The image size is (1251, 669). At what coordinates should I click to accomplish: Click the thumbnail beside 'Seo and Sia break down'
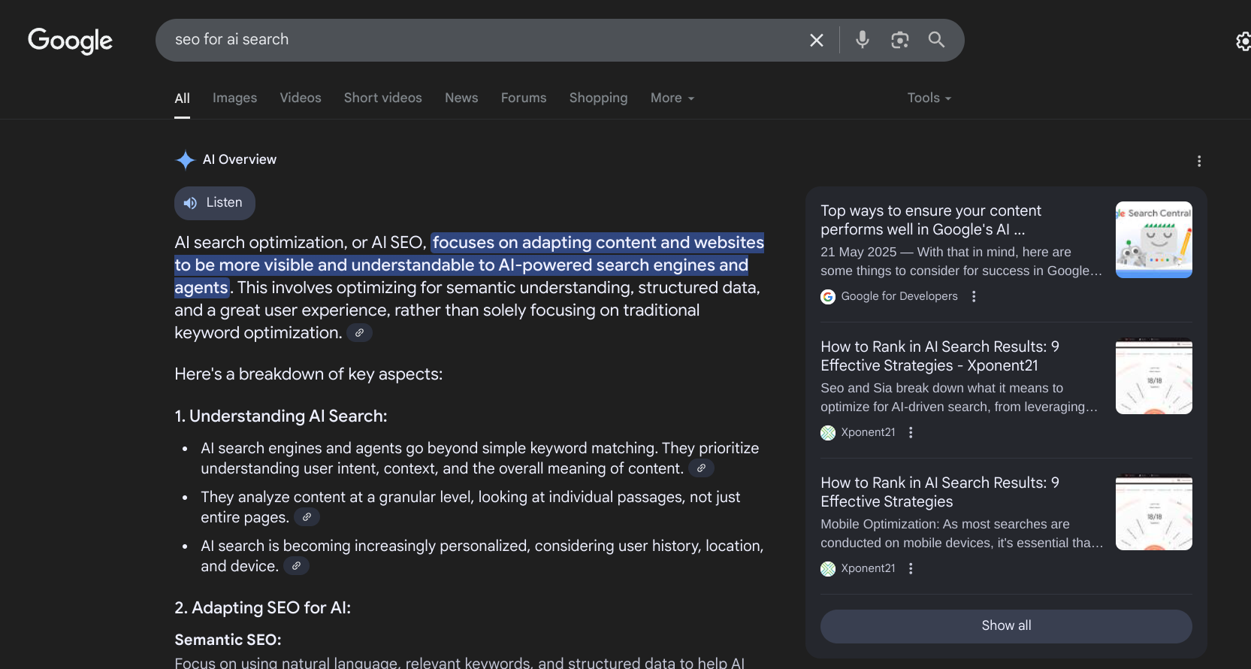click(x=1154, y=376)
